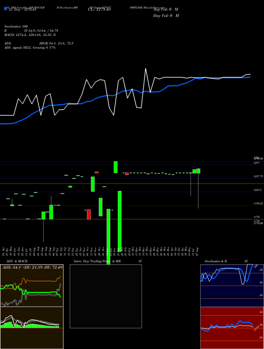Click the ADX: 54.1 +DY -DY readout
This screenshot has height=349, width=264.
point(32,267)
